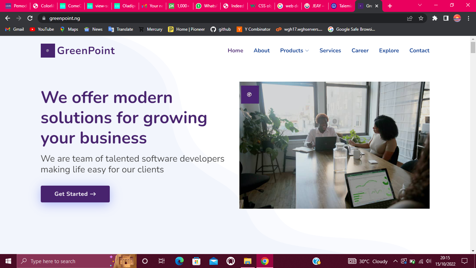Open the tab search chevron in Chrome
Screen dimensions: 476x268
[x=420, y=5]
